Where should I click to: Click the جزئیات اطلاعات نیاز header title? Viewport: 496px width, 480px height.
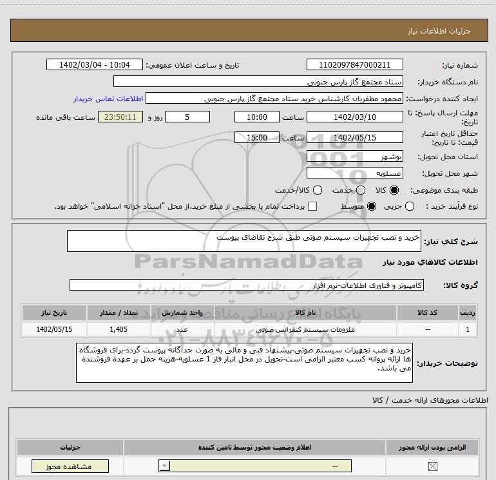pyautogui.click(x=439, y=31)
